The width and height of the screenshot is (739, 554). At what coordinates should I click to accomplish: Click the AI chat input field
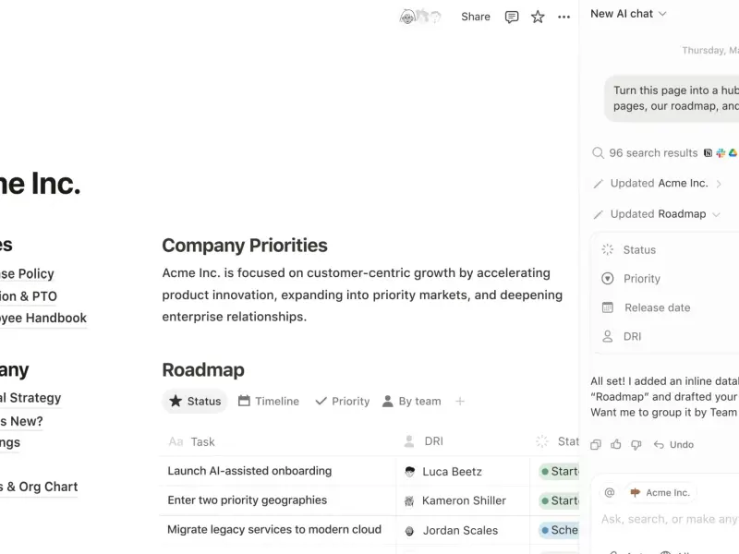(669, 519)
